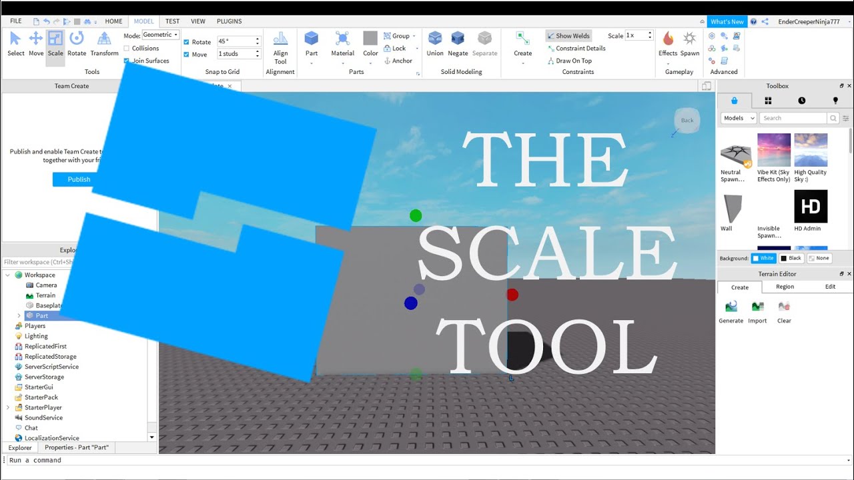Anchor the selected part
The image size is (854, 480).
pyautogui.click(x=398, y=61)
